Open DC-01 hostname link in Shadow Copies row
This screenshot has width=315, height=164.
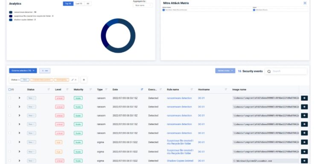(x=201, y=161)
